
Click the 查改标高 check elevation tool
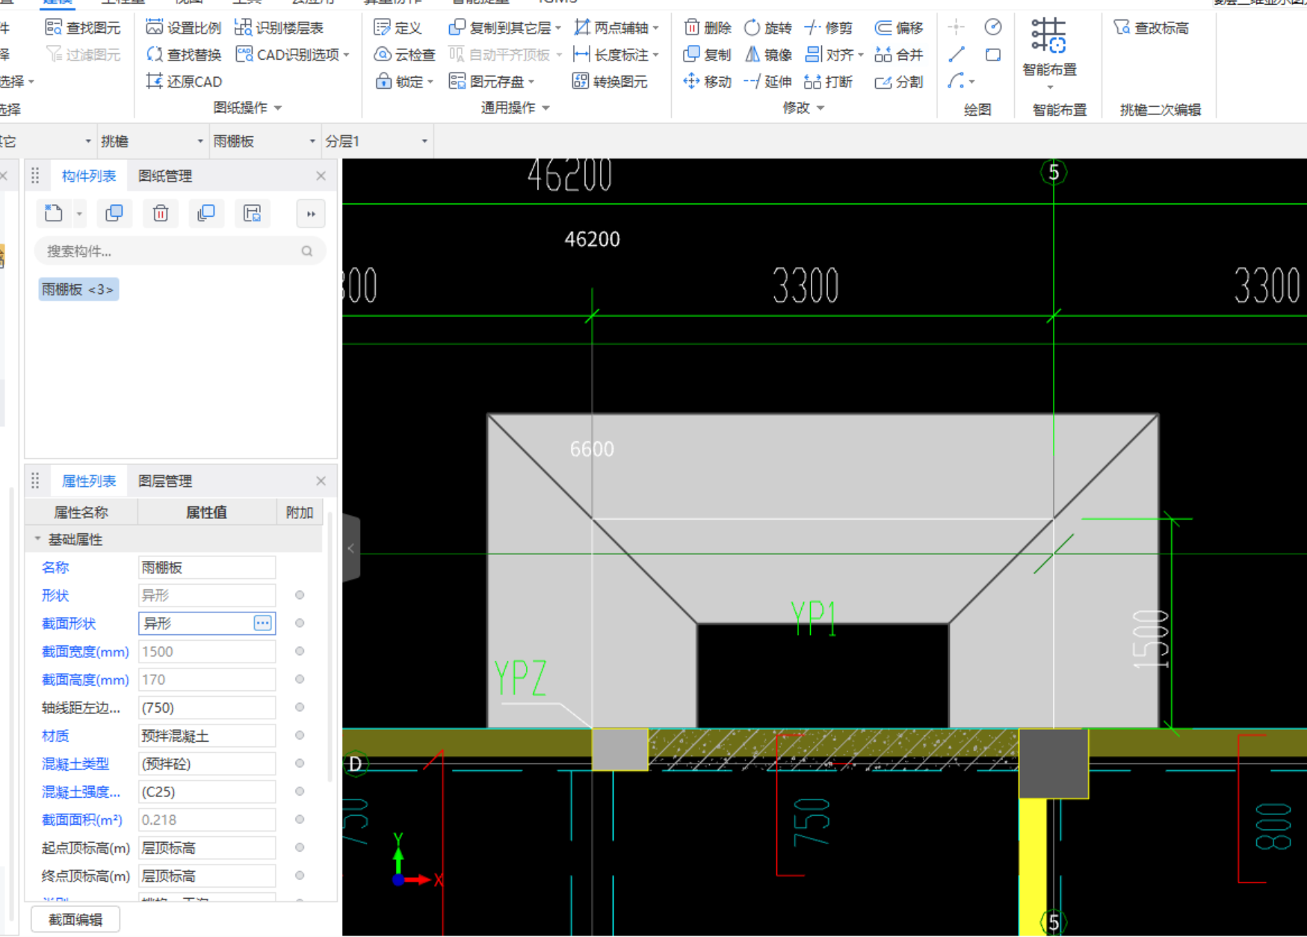pyautogui.click(x=1151, y=28)
